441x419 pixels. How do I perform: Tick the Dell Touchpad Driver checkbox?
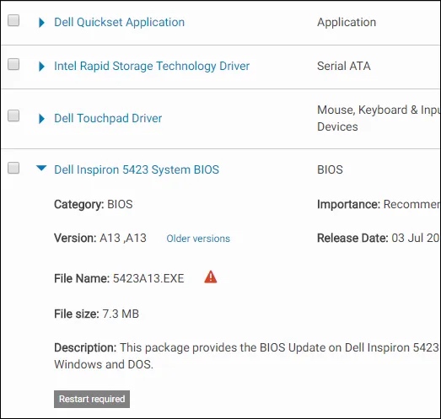(13, 115)
